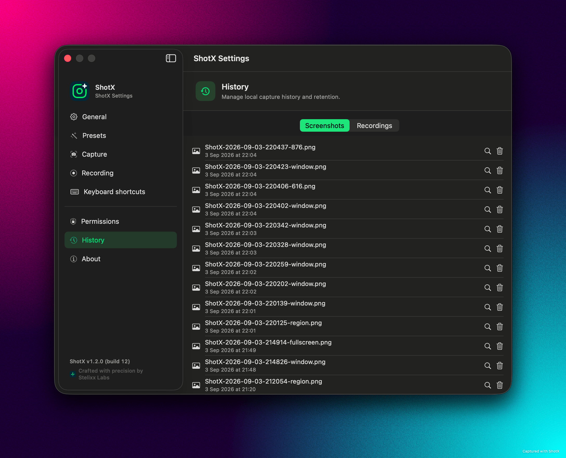Preview ShotX-2026-09-03-220125-region.png

(487, 327)
